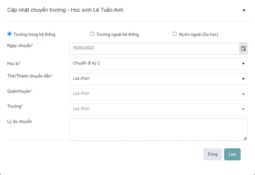Open the 'Chuyển đi kỳ 2' semester dropdown

158,63
